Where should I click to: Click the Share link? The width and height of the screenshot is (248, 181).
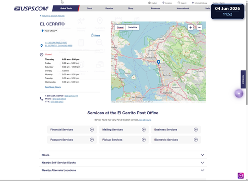[97, 36]
